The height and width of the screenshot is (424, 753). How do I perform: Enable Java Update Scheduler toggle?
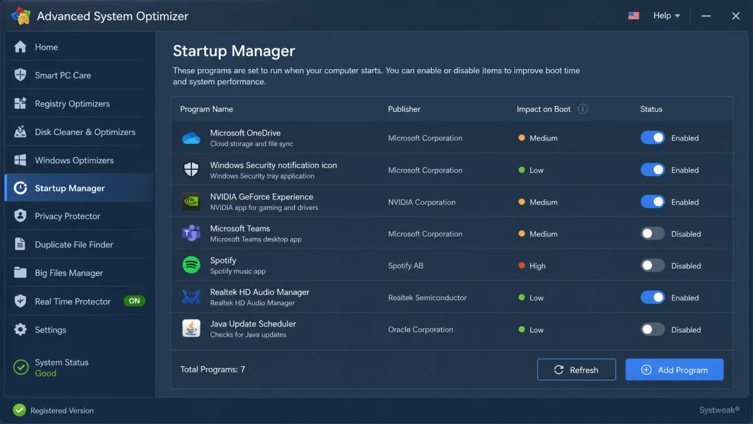(x=653, y=329)
